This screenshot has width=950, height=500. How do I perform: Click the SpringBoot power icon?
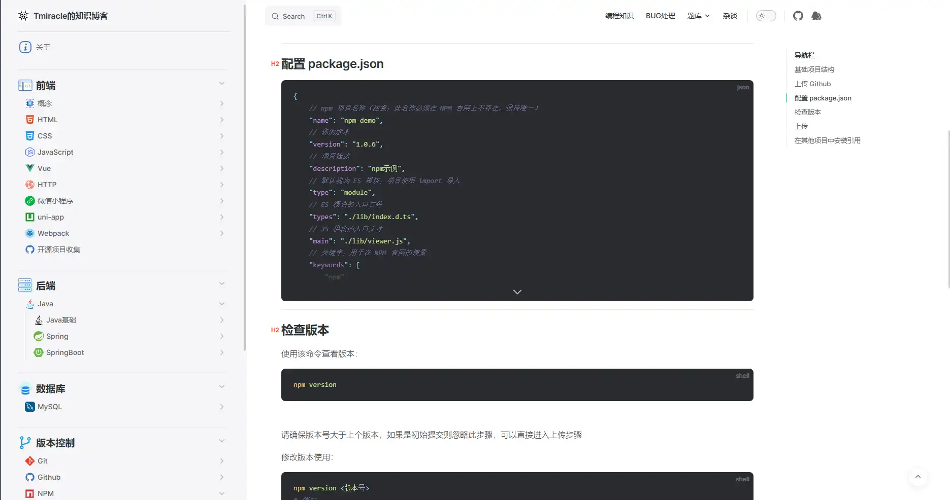[39, 352]
